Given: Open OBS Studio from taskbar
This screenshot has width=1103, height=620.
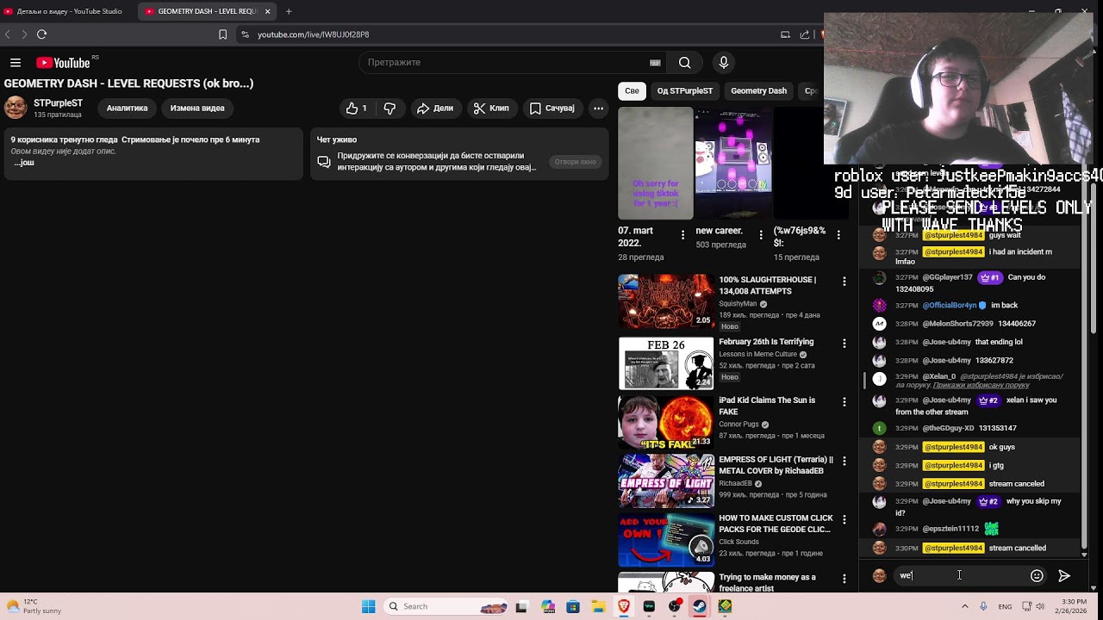Looking at the screenshot, I should (674, 606).
